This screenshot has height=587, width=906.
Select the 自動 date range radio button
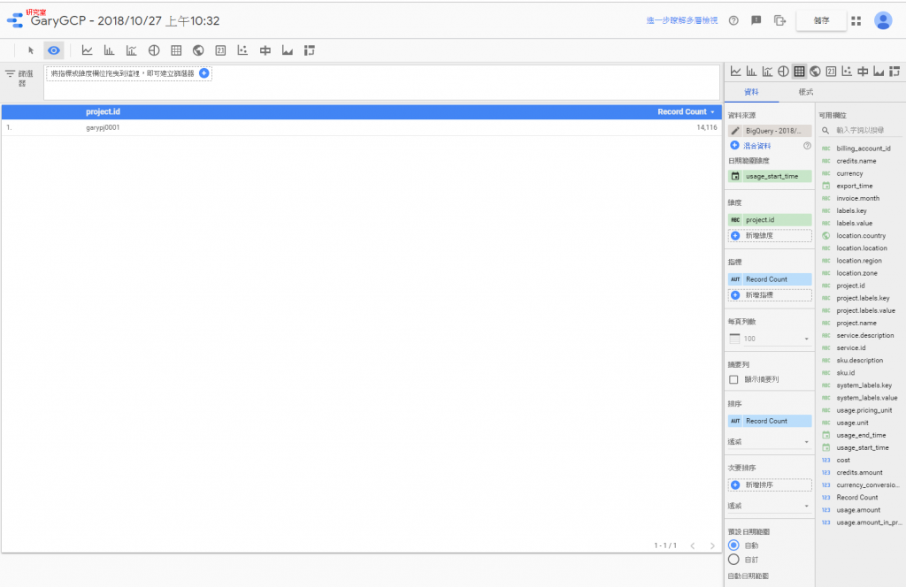pos(733,545)
